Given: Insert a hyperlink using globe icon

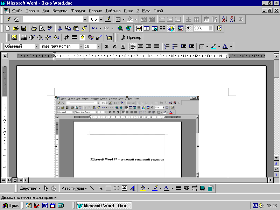Looking at the screenshot, I should (120, 28).
